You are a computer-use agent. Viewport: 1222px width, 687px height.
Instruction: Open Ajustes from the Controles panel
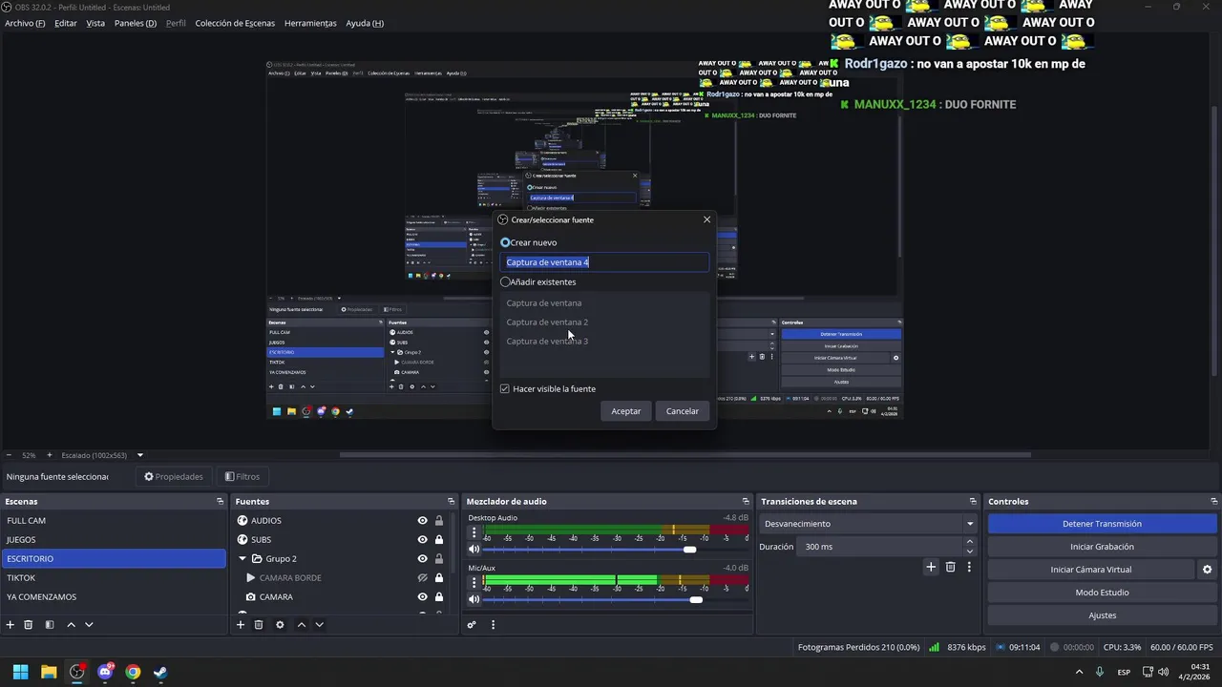pyautogui.click(x=1103, y=615)
